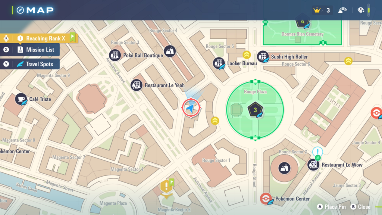
Task: Click the yellow chevron marker right of Sushi High Roller
Action: [x=348, y=61]
